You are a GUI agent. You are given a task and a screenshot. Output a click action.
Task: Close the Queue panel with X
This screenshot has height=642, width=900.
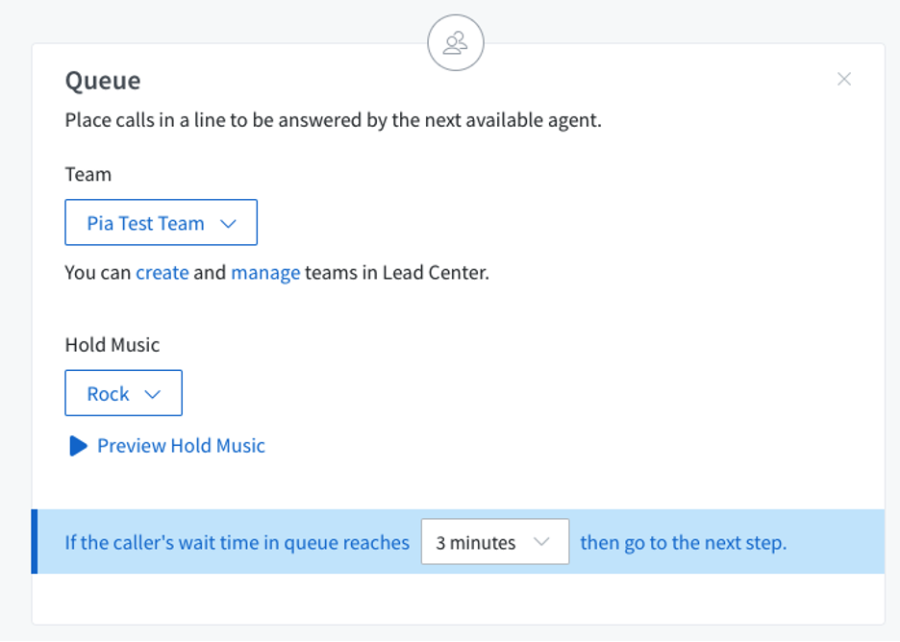tap(844, 79)
